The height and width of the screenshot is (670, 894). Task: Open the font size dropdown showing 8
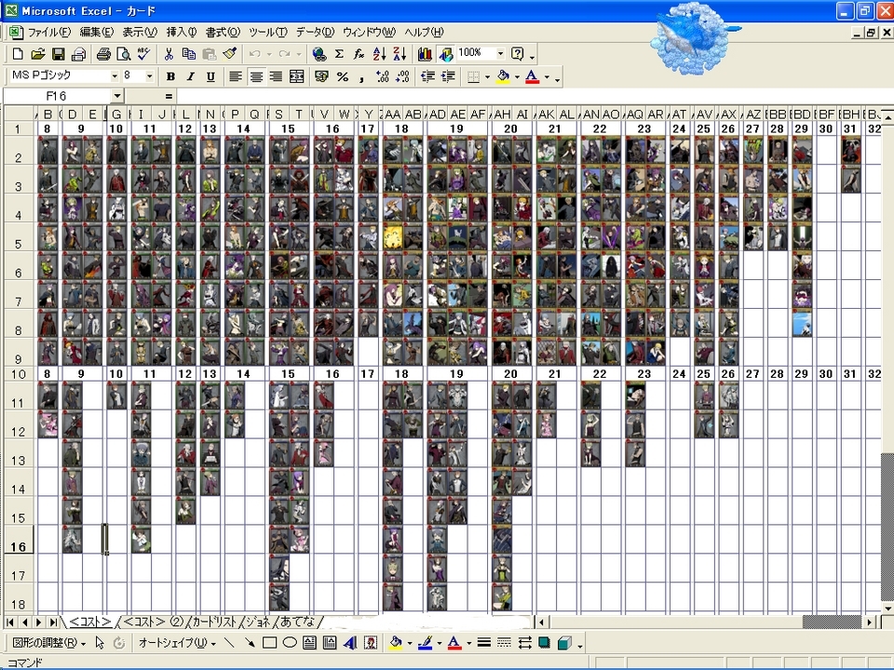pos(149,76)
